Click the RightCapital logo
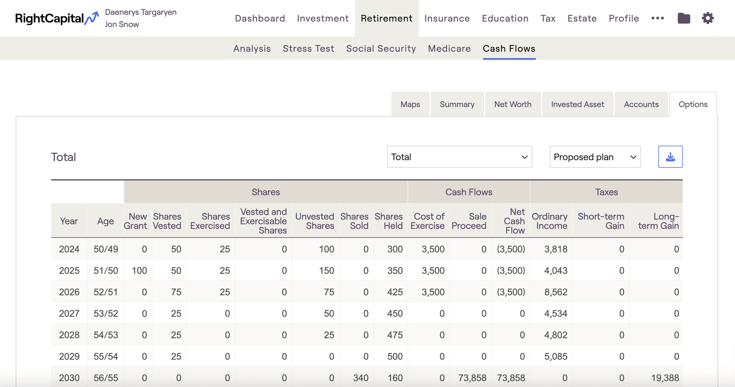The image size is (735, 387). point(57,18)
